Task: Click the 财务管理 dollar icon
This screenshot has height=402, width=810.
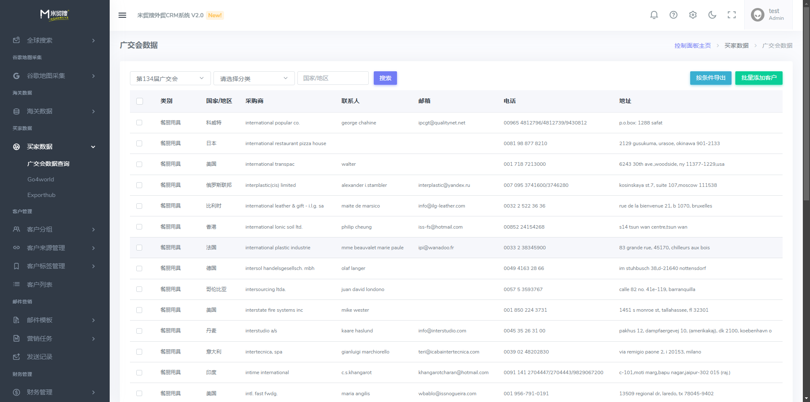Action: (16, 392)
